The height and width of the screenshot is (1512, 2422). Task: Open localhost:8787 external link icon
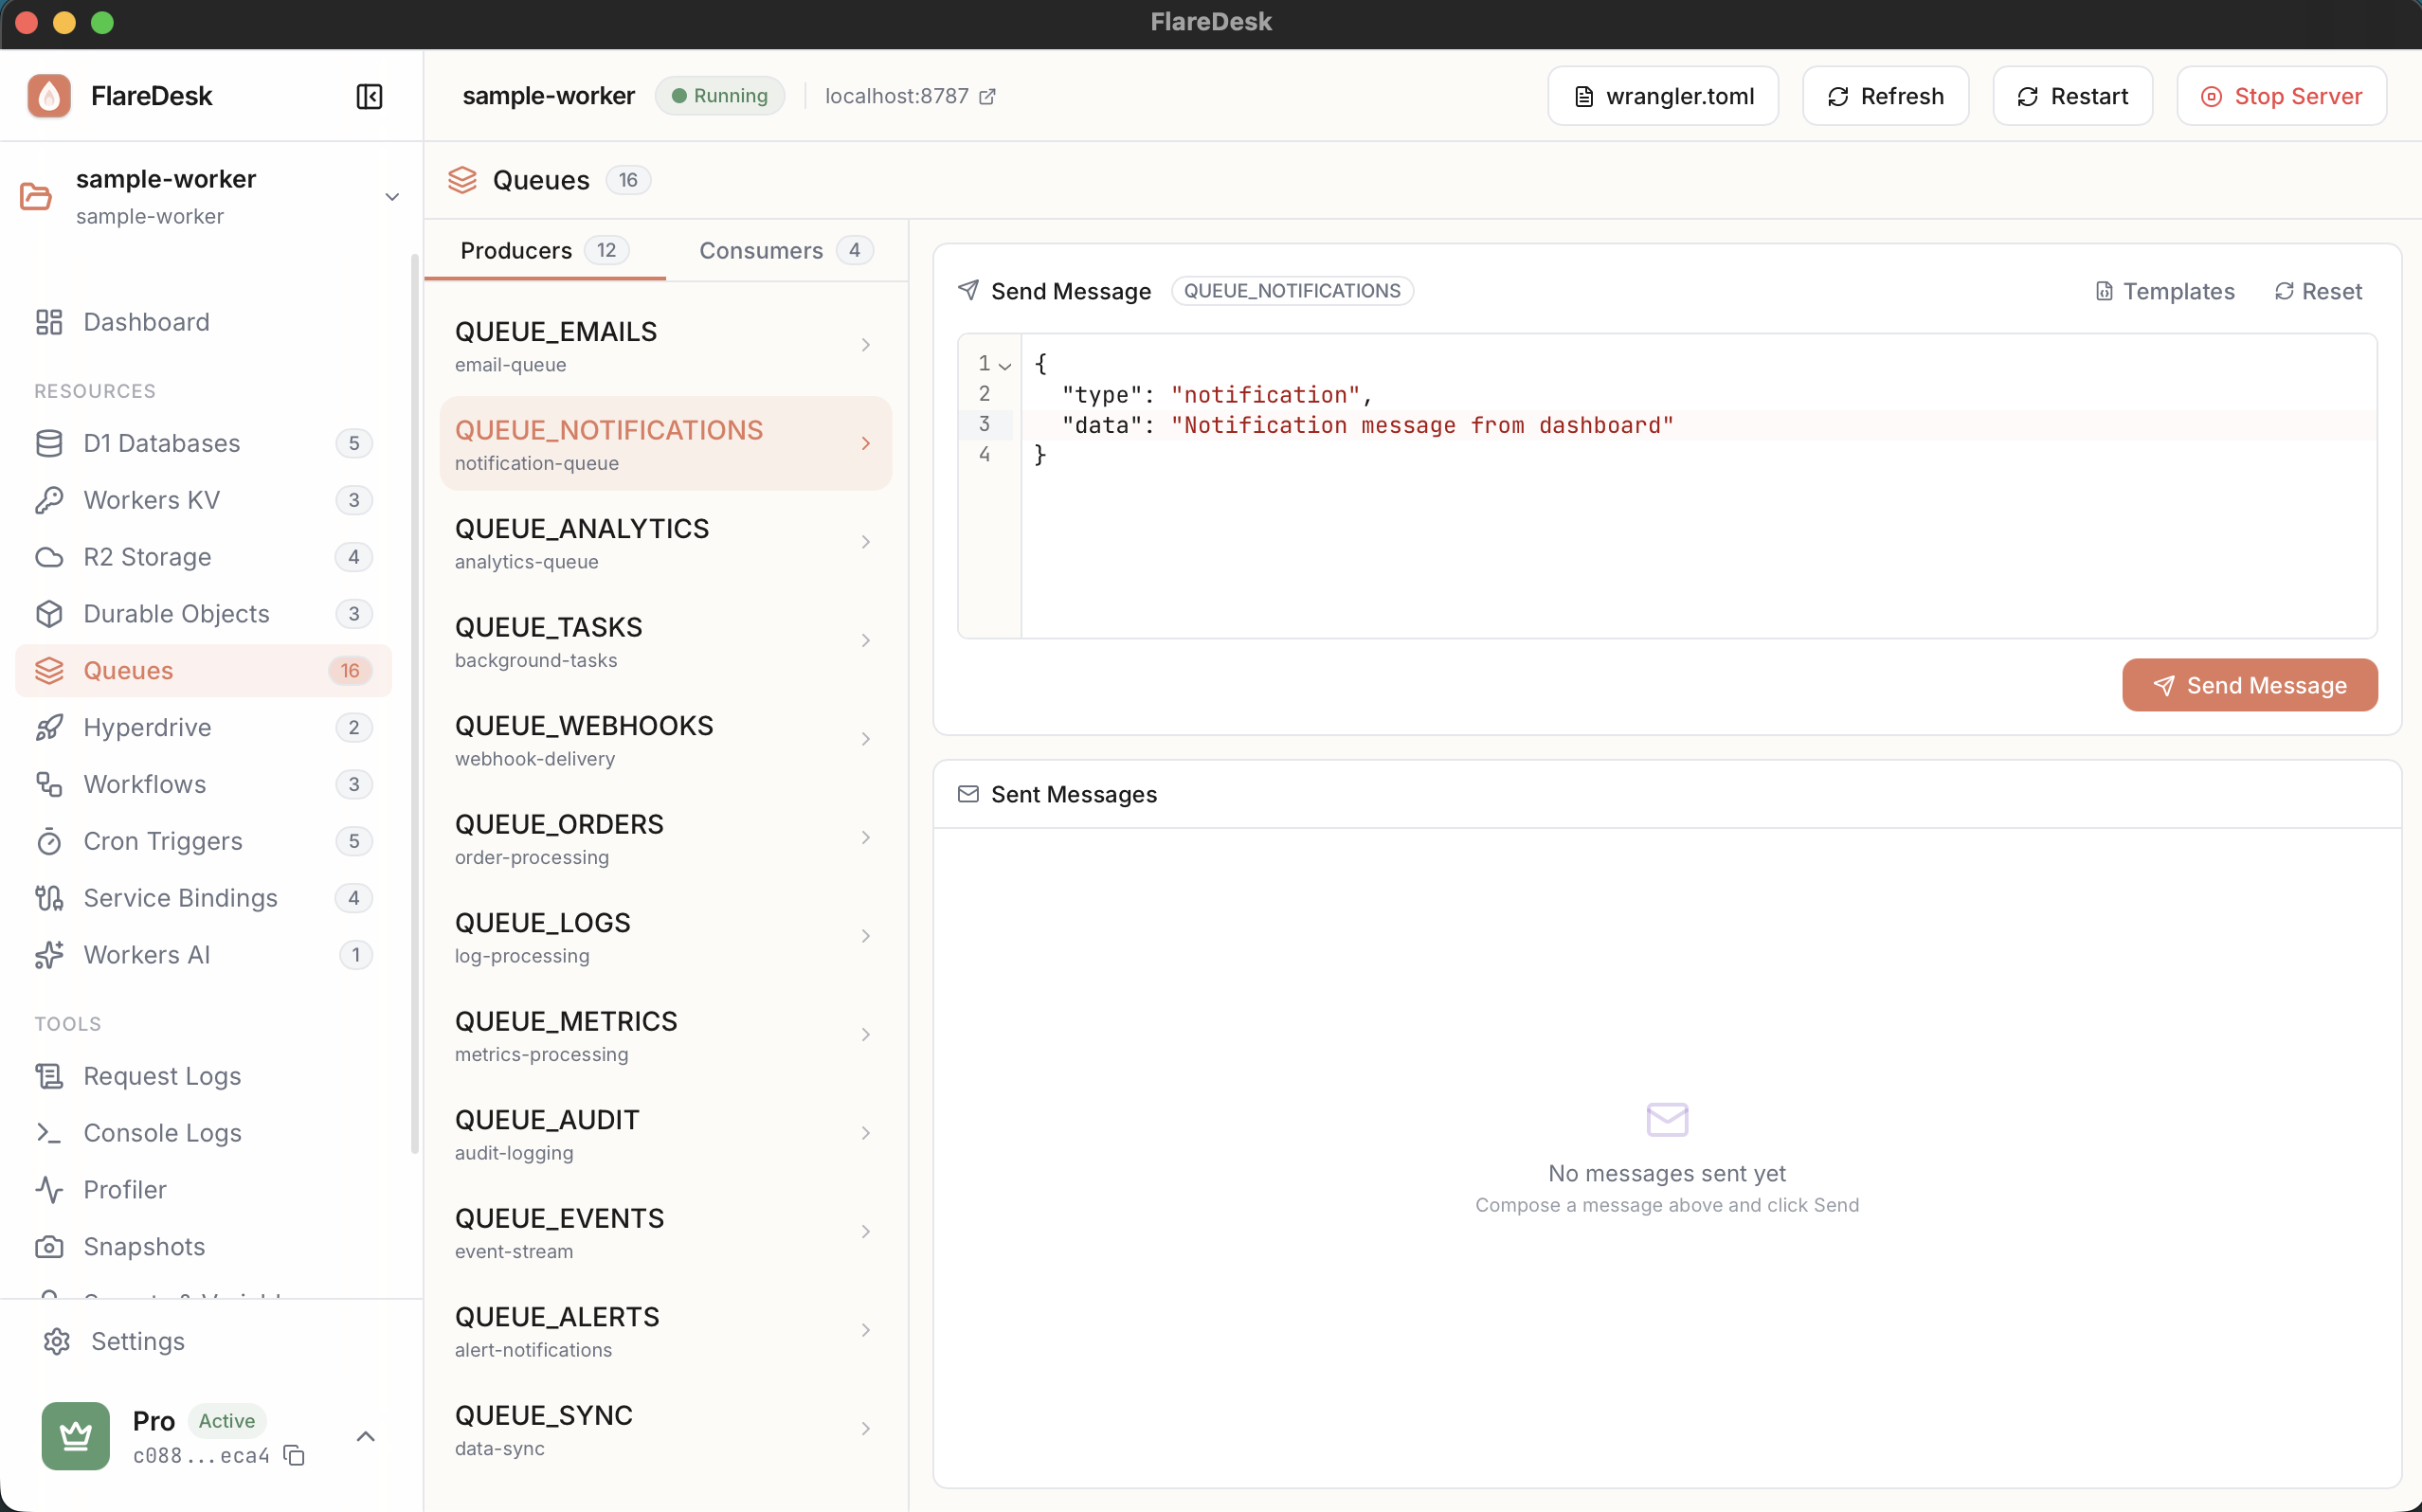click(987, 96)
